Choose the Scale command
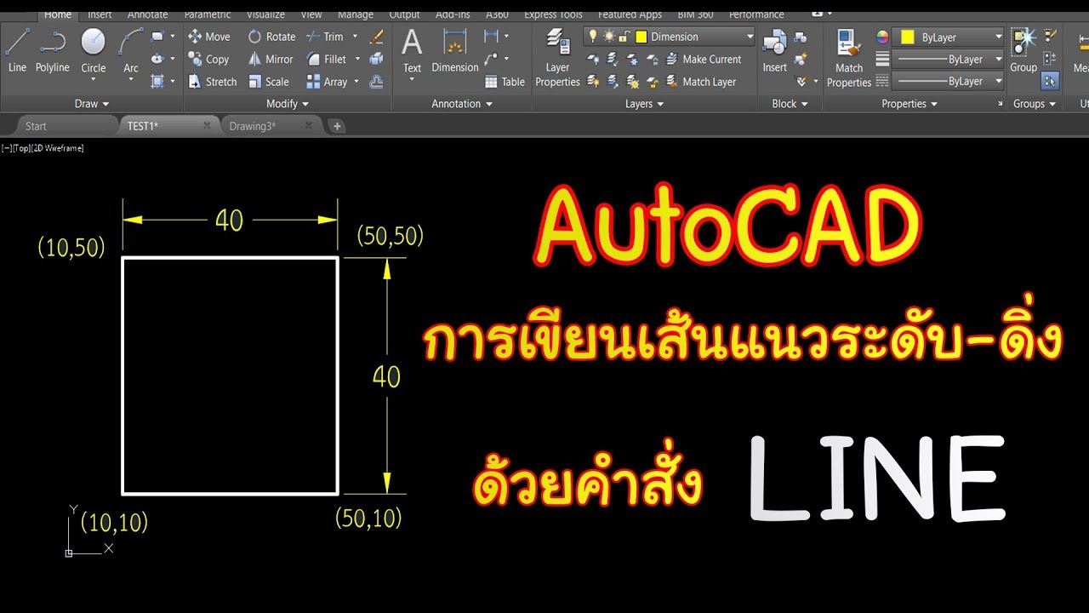Image resolution: width=1089 pixels, height=613 pixels. point(269,82)
